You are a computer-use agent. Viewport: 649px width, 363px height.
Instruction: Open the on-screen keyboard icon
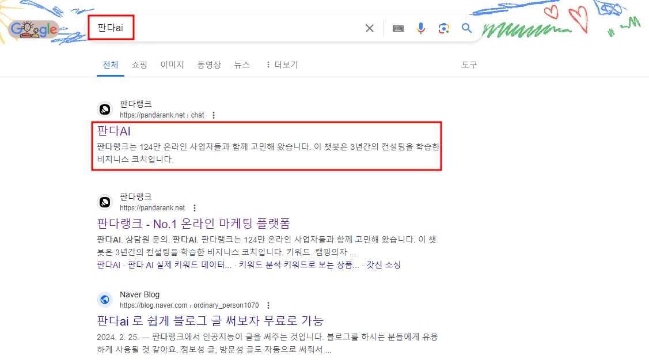point(398,28)
